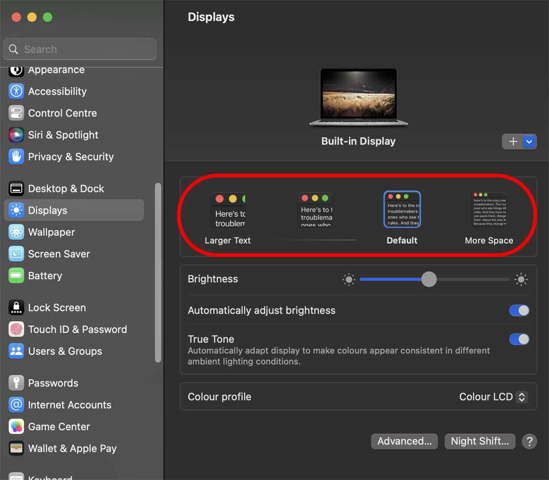Expand the blue chevron next to plus button
Screen dimensions: 549x480
point(529,142)
